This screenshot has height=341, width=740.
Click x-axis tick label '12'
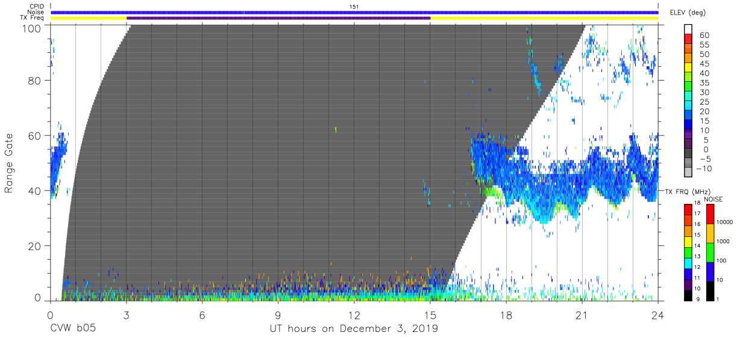point(354,315)
